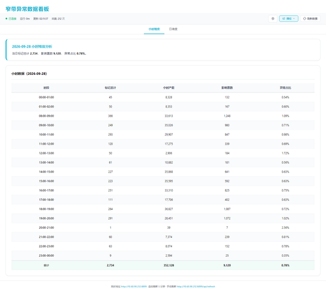Select the 09:00-10:00 time slot cell
The image size is (326, 292).
tap(46, 125)
